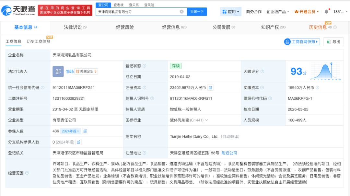Click the 天眼一下 search button

(x=197, y=12)
